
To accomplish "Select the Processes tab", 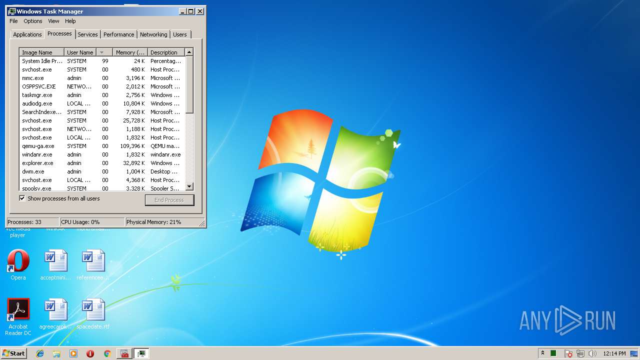I will (x=59, y=33).
